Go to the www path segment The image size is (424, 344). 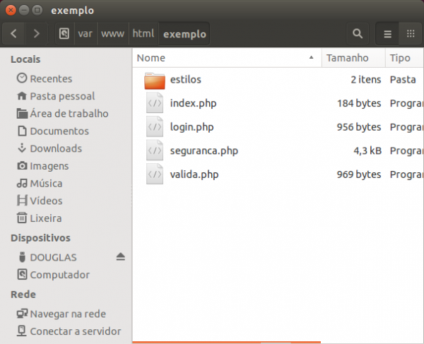pos(112,33)
